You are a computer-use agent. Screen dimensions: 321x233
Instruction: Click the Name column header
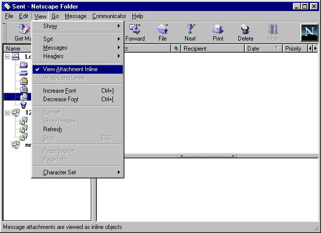[x=18, y=49]
